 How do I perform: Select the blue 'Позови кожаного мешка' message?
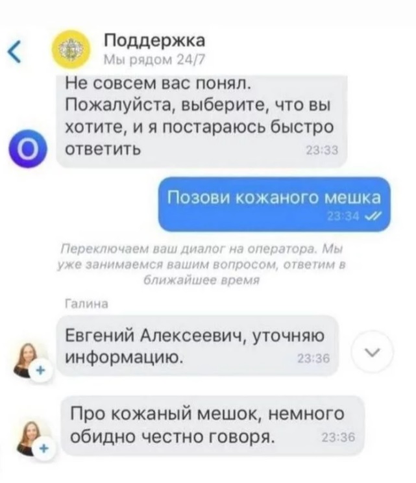click(x=275, y=204)
